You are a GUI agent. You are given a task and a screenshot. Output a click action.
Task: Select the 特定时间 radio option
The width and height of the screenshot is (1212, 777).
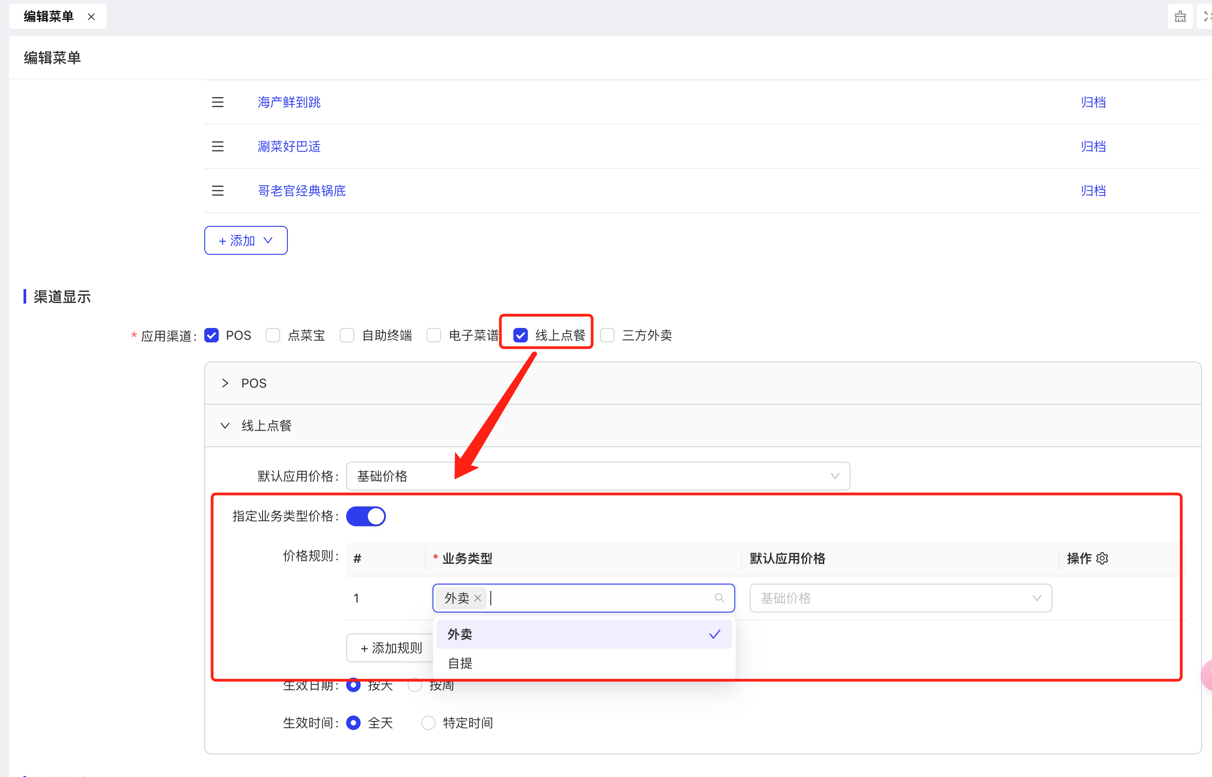coord(428,723)
